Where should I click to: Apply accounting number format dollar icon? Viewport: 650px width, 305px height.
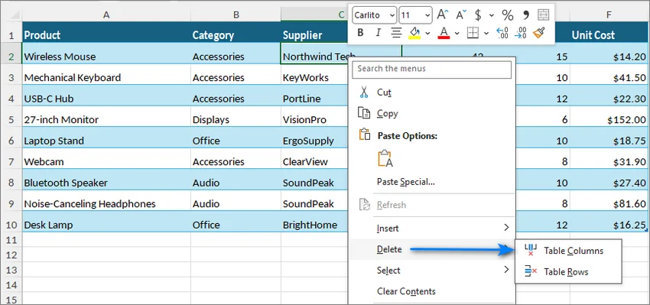(x=478, y=15)
